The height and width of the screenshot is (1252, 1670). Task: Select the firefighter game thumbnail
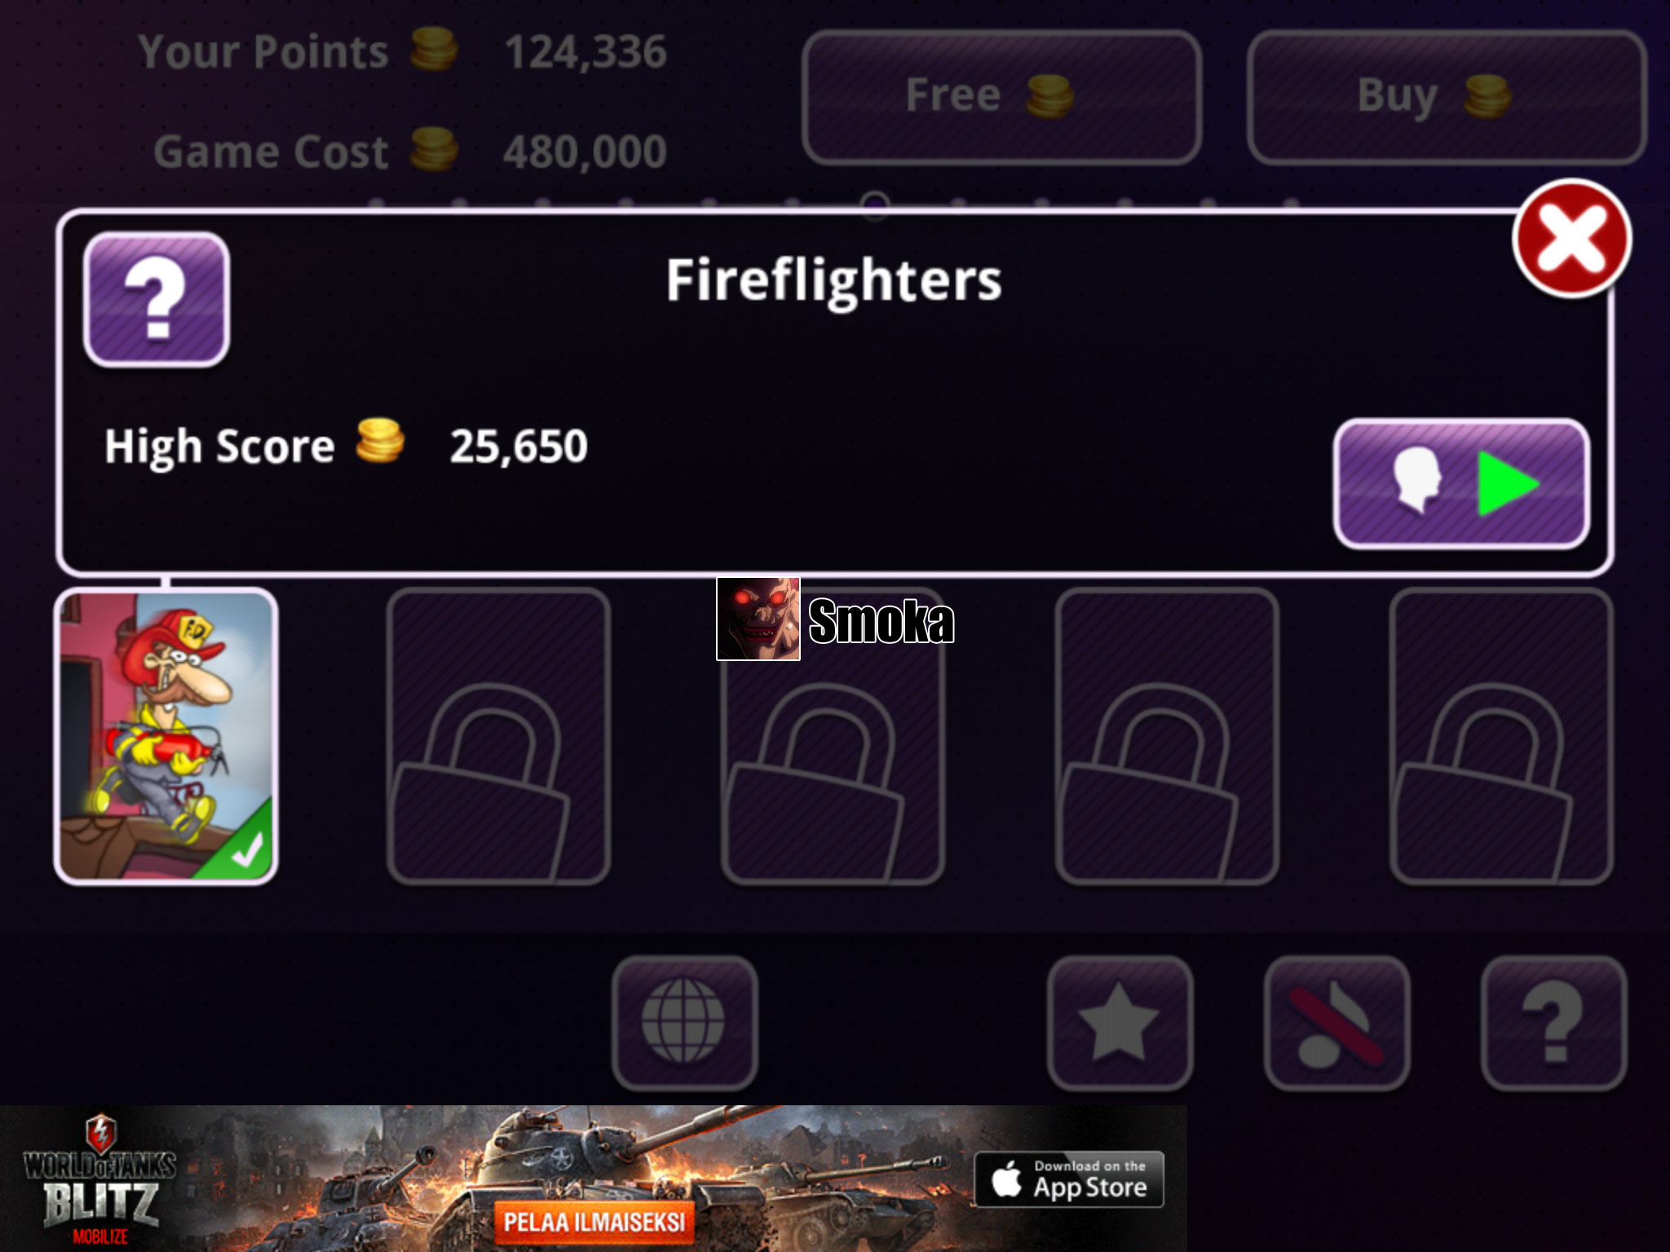(166, 736)
